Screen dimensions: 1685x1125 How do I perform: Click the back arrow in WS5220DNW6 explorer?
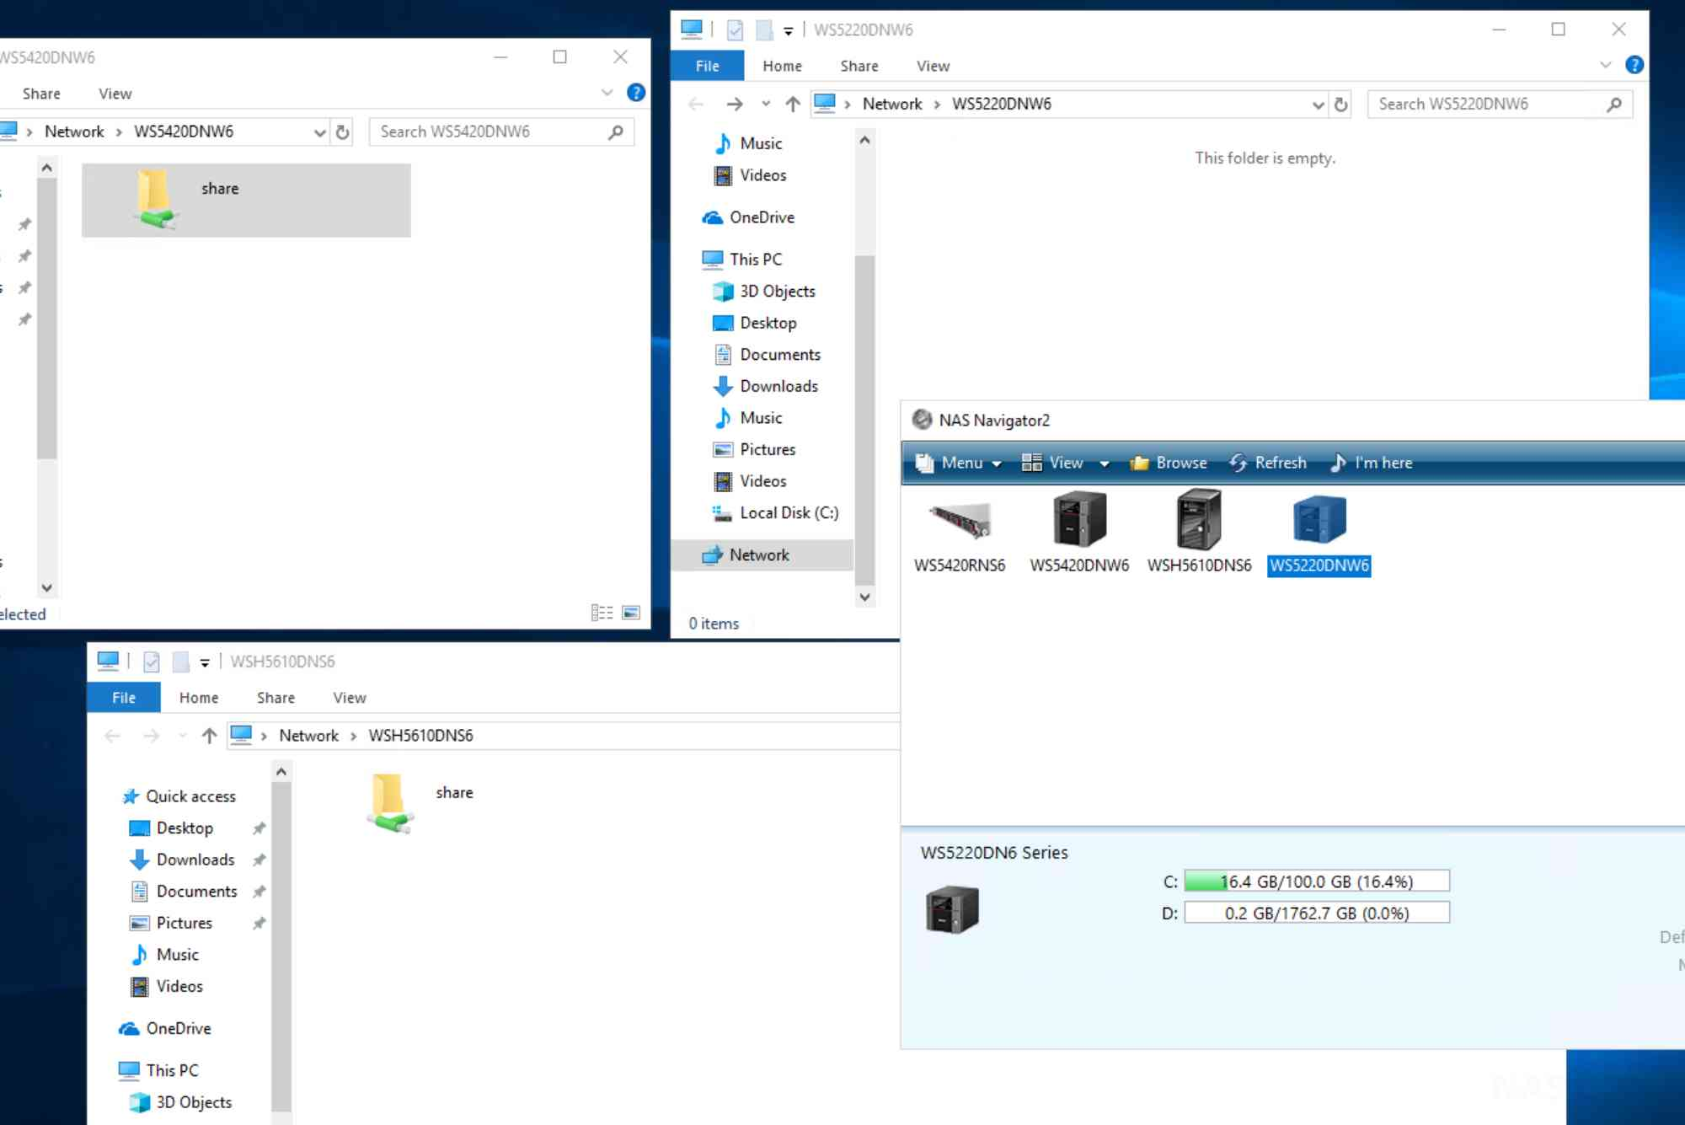point(694,104)
